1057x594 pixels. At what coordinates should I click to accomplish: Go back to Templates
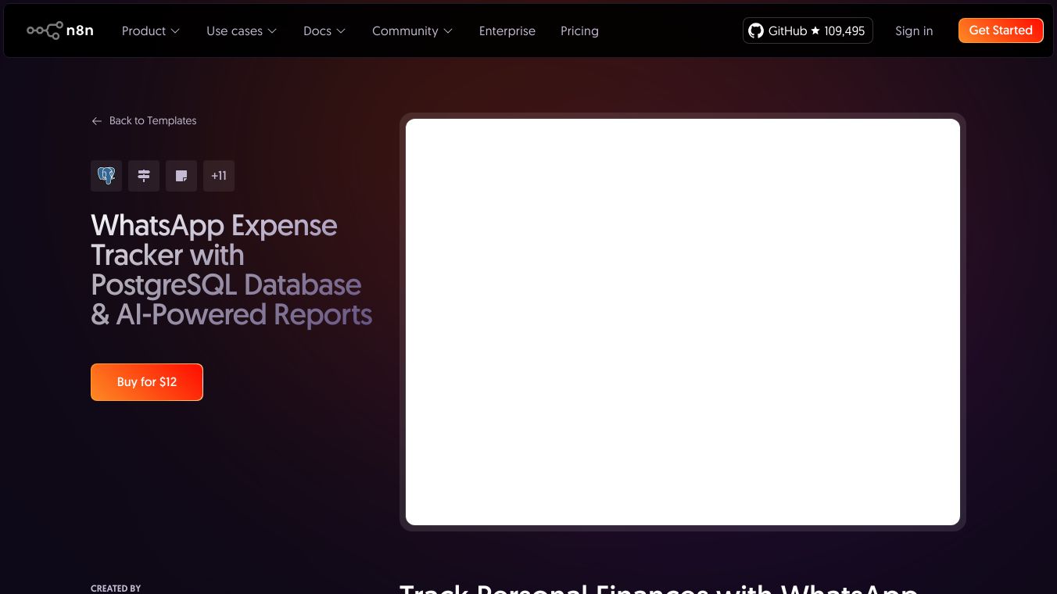(144, 121)
